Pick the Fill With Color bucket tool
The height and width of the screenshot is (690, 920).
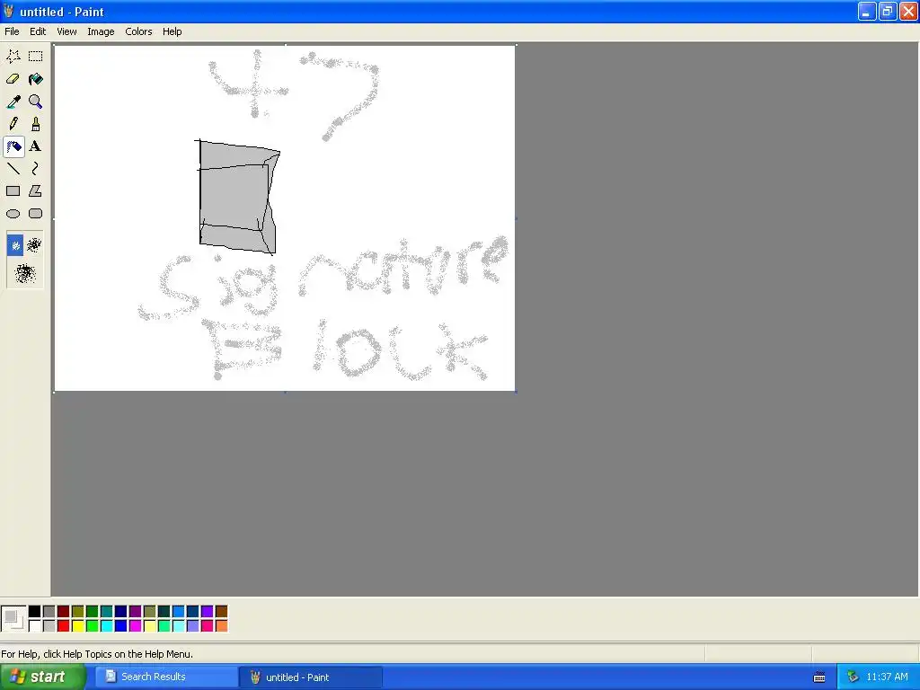coord(35,79)
